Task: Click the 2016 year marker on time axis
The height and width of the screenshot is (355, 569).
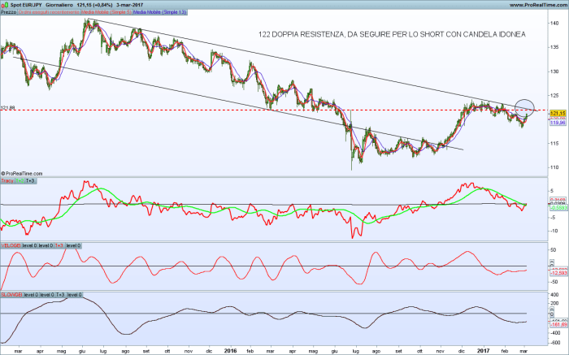Action: point(230,350)
